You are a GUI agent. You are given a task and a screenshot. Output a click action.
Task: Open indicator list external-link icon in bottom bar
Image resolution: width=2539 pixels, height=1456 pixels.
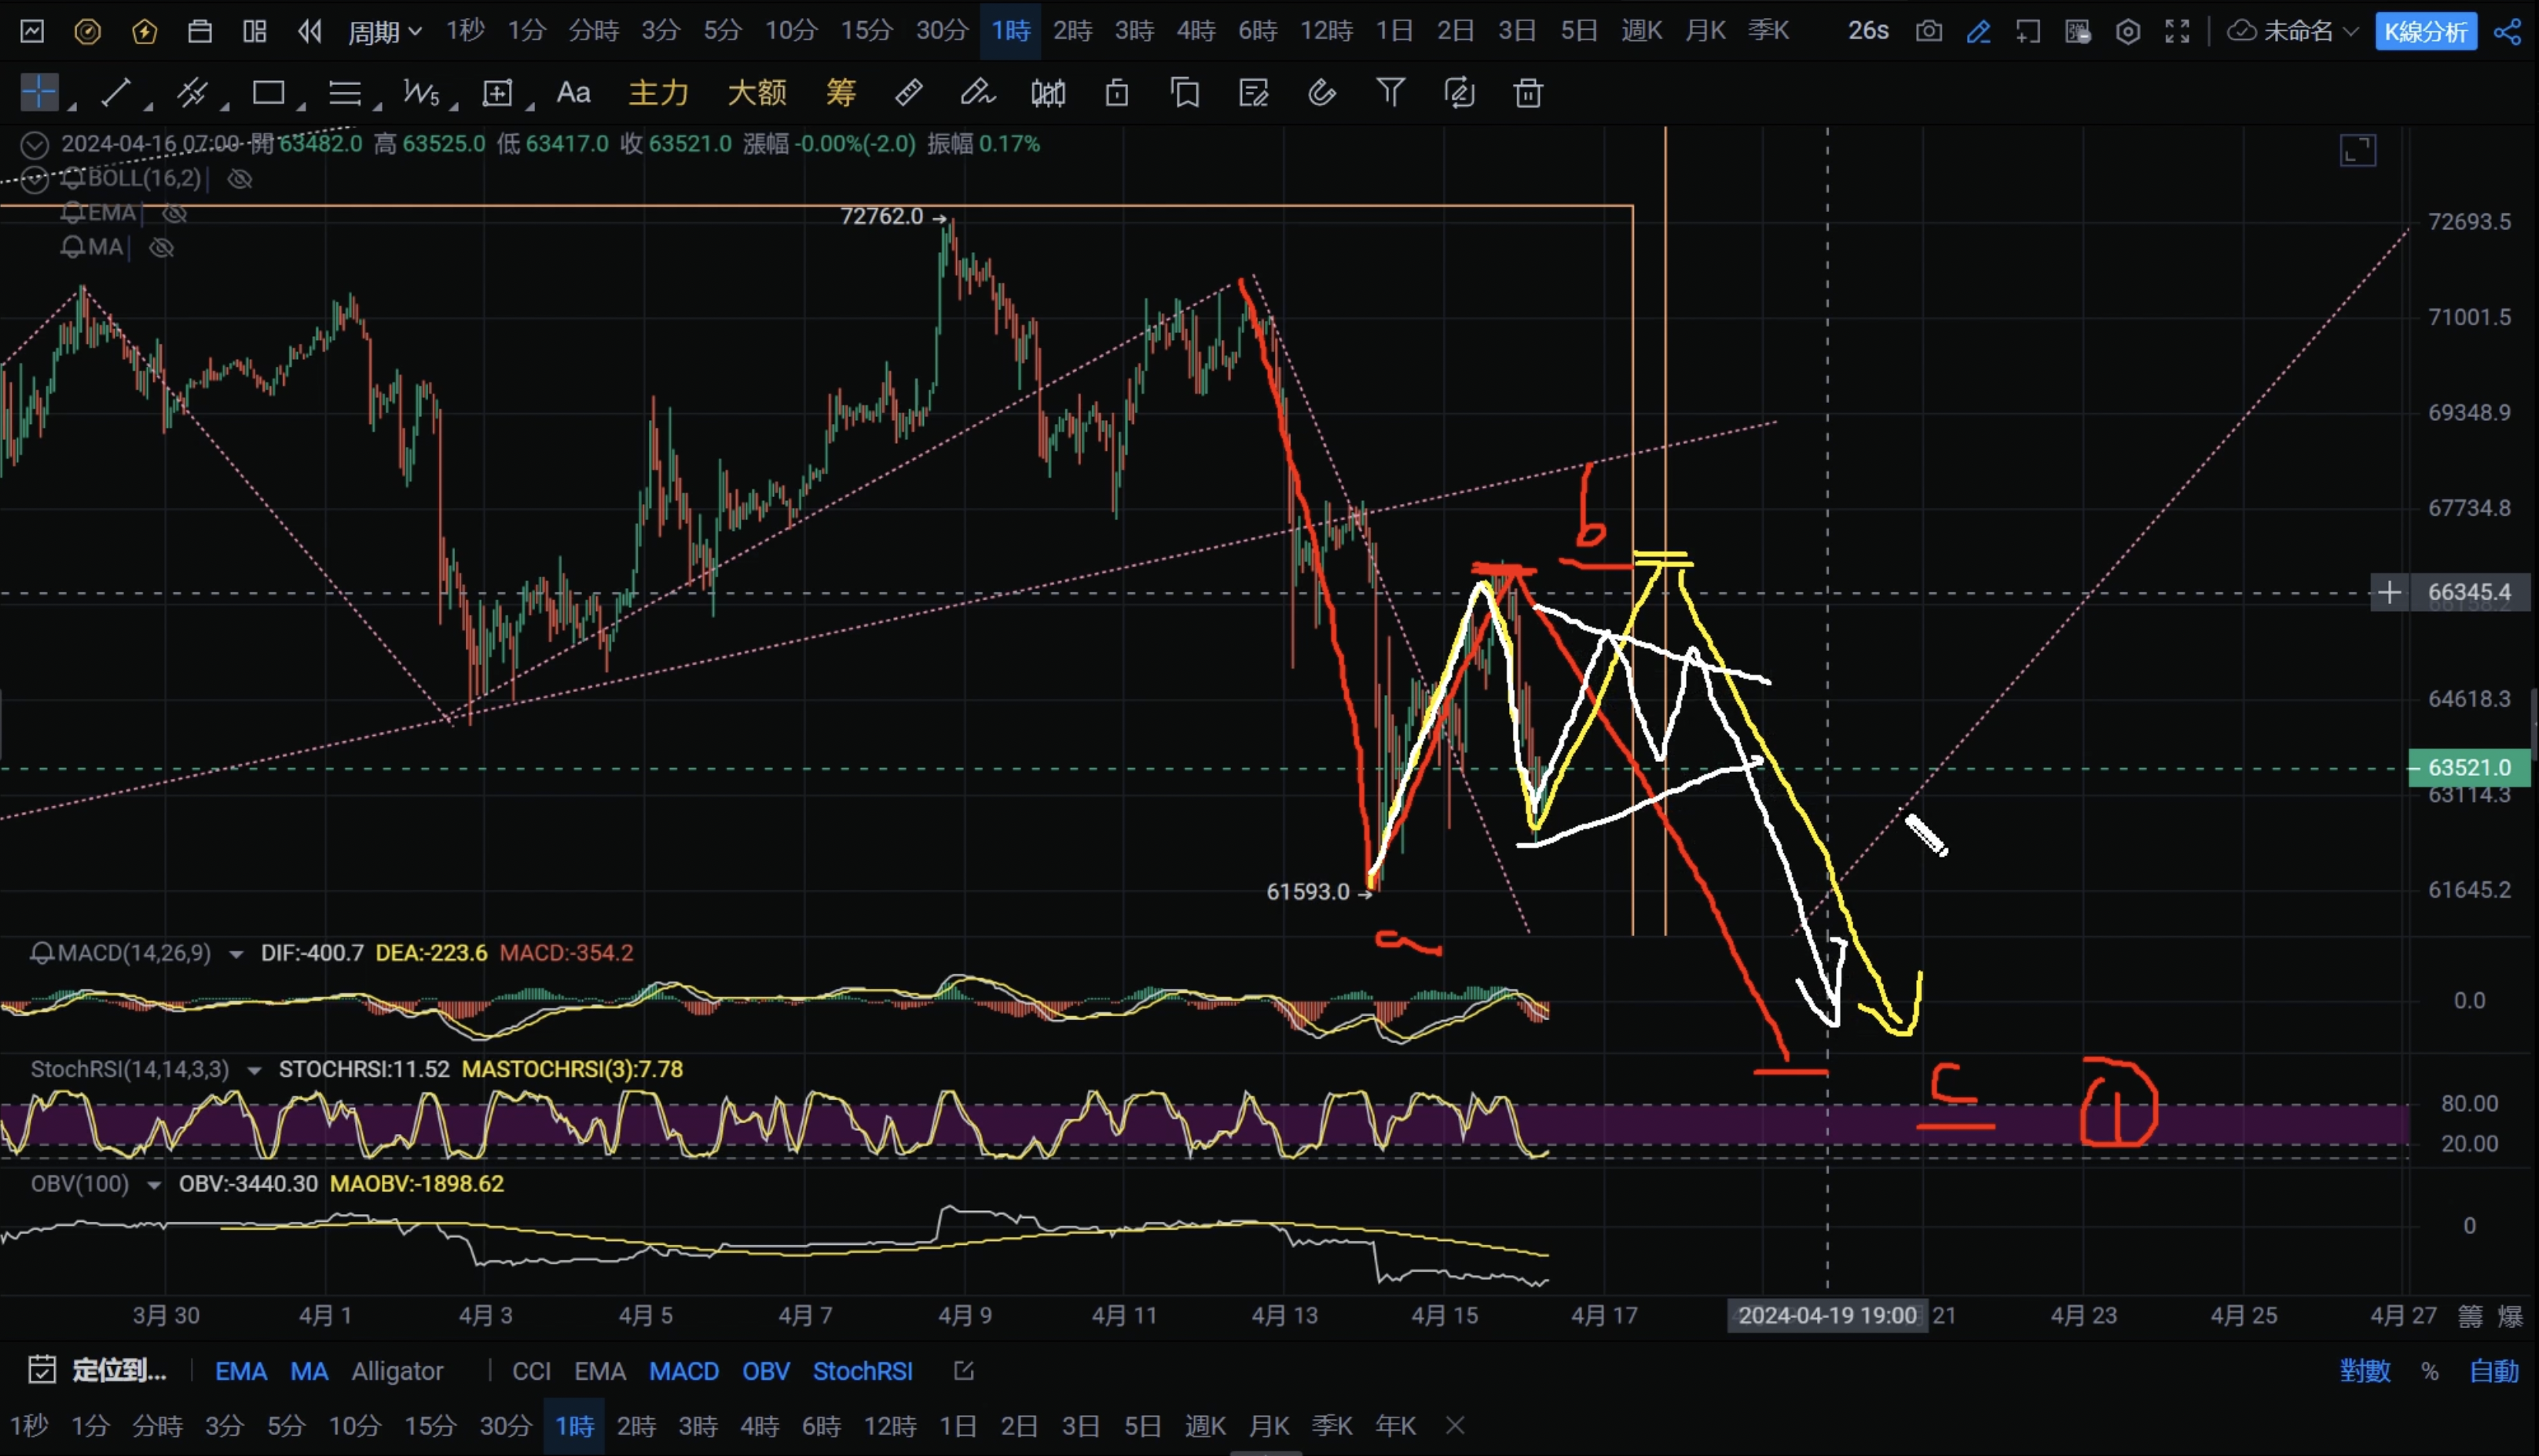(963, 1371)
